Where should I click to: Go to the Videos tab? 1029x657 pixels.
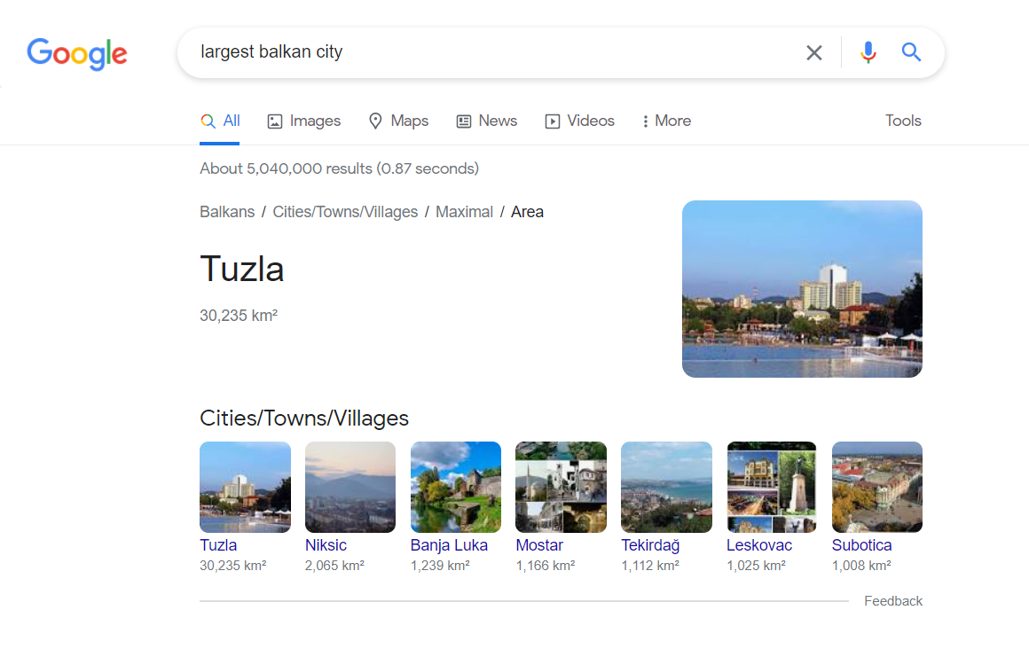(579, 121)
